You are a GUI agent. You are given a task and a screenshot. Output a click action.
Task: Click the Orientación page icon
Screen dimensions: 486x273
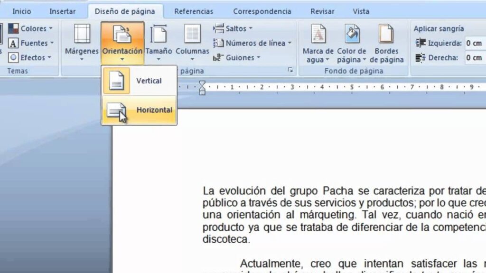click(122, 34)
